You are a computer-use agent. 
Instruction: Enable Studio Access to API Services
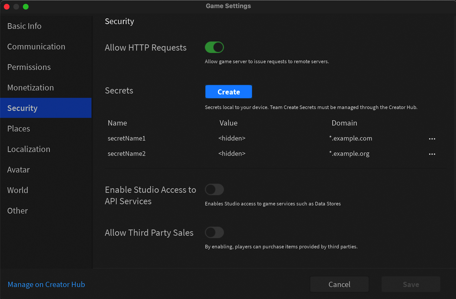click(214, 189)
